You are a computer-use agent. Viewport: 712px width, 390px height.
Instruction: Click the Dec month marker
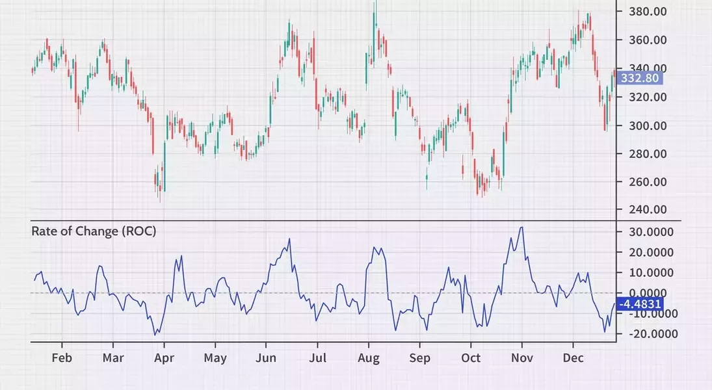(x=573, y=357)
